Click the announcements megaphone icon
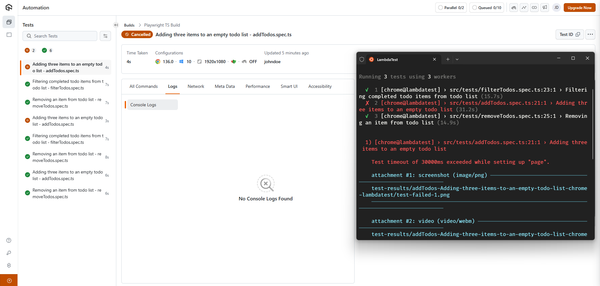The width and height of the screenshot is (600, 286). click(x=545, y=8)
